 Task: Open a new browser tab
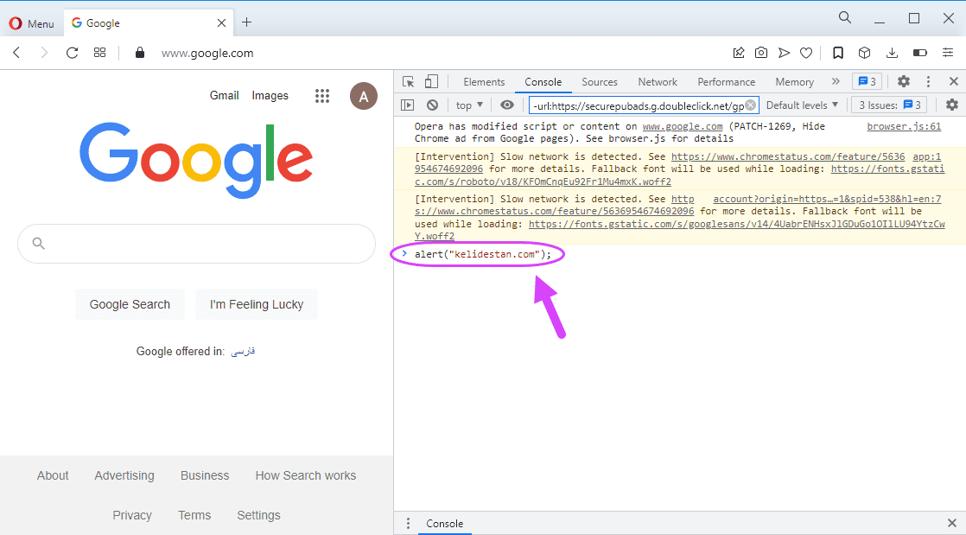(246, 22)
